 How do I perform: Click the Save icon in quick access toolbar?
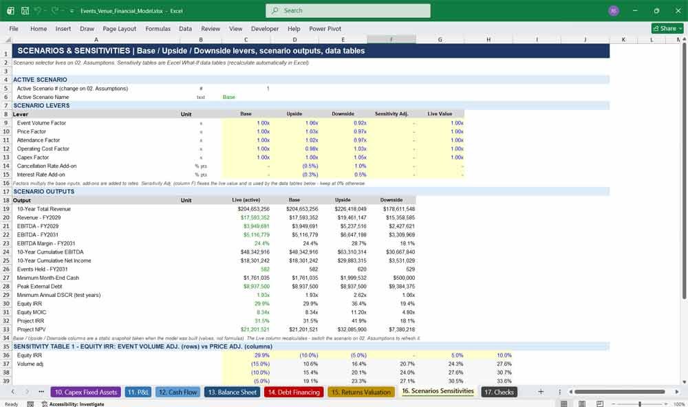pos(25,10)
